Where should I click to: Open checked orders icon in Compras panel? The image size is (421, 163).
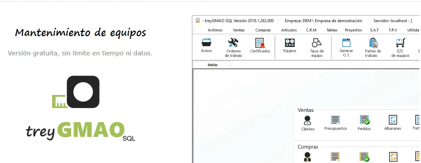(x=365, y=157)
